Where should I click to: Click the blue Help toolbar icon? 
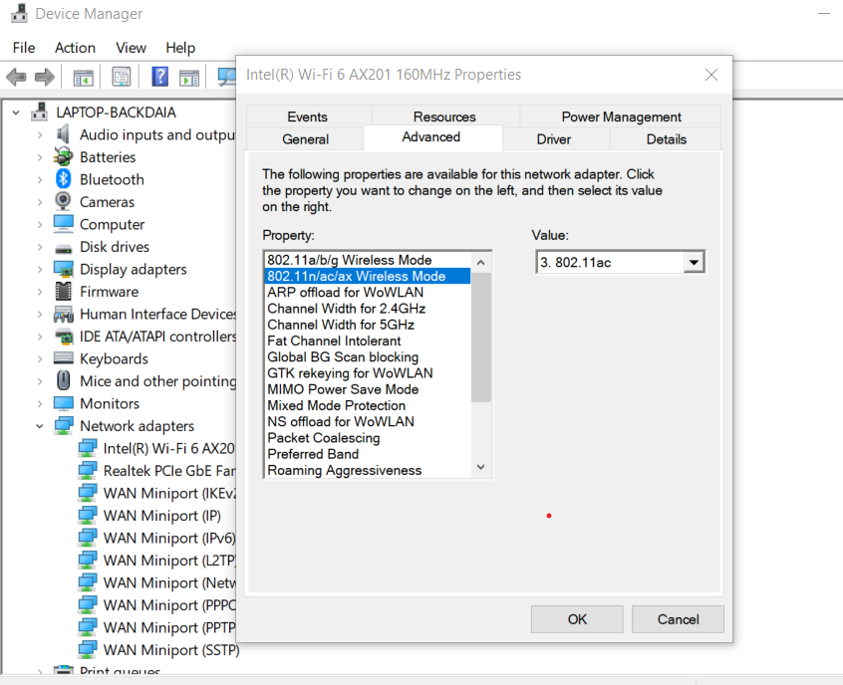click(x=159, y=77)
